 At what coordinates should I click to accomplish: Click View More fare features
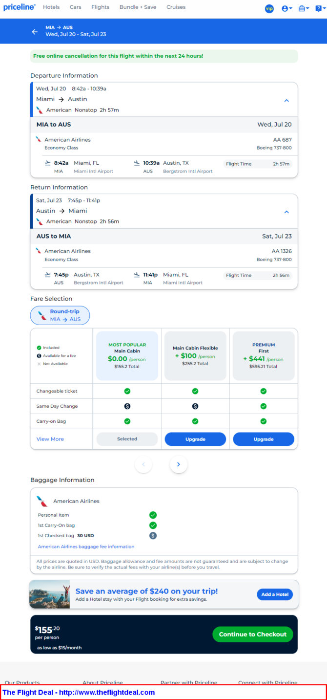click(50, 439)
